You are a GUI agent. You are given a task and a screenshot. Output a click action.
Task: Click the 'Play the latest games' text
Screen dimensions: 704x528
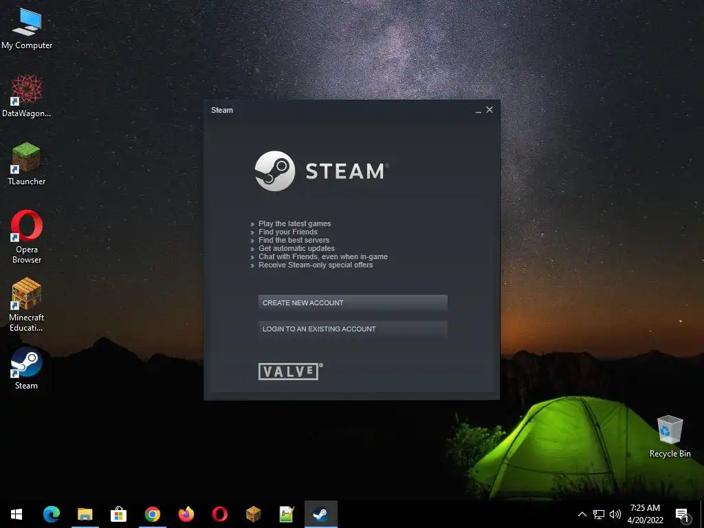pyautogui.click(x=294, y=223)
